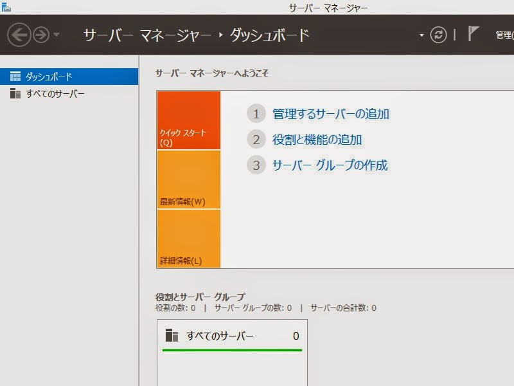Click the step 3 number circle
Screen dimensions: 514x386
(256, 165)
